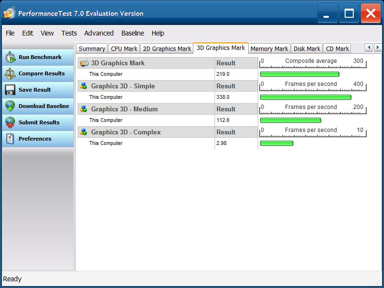Switch to the Summary tab
384x288 pixels.
point(92,49)
